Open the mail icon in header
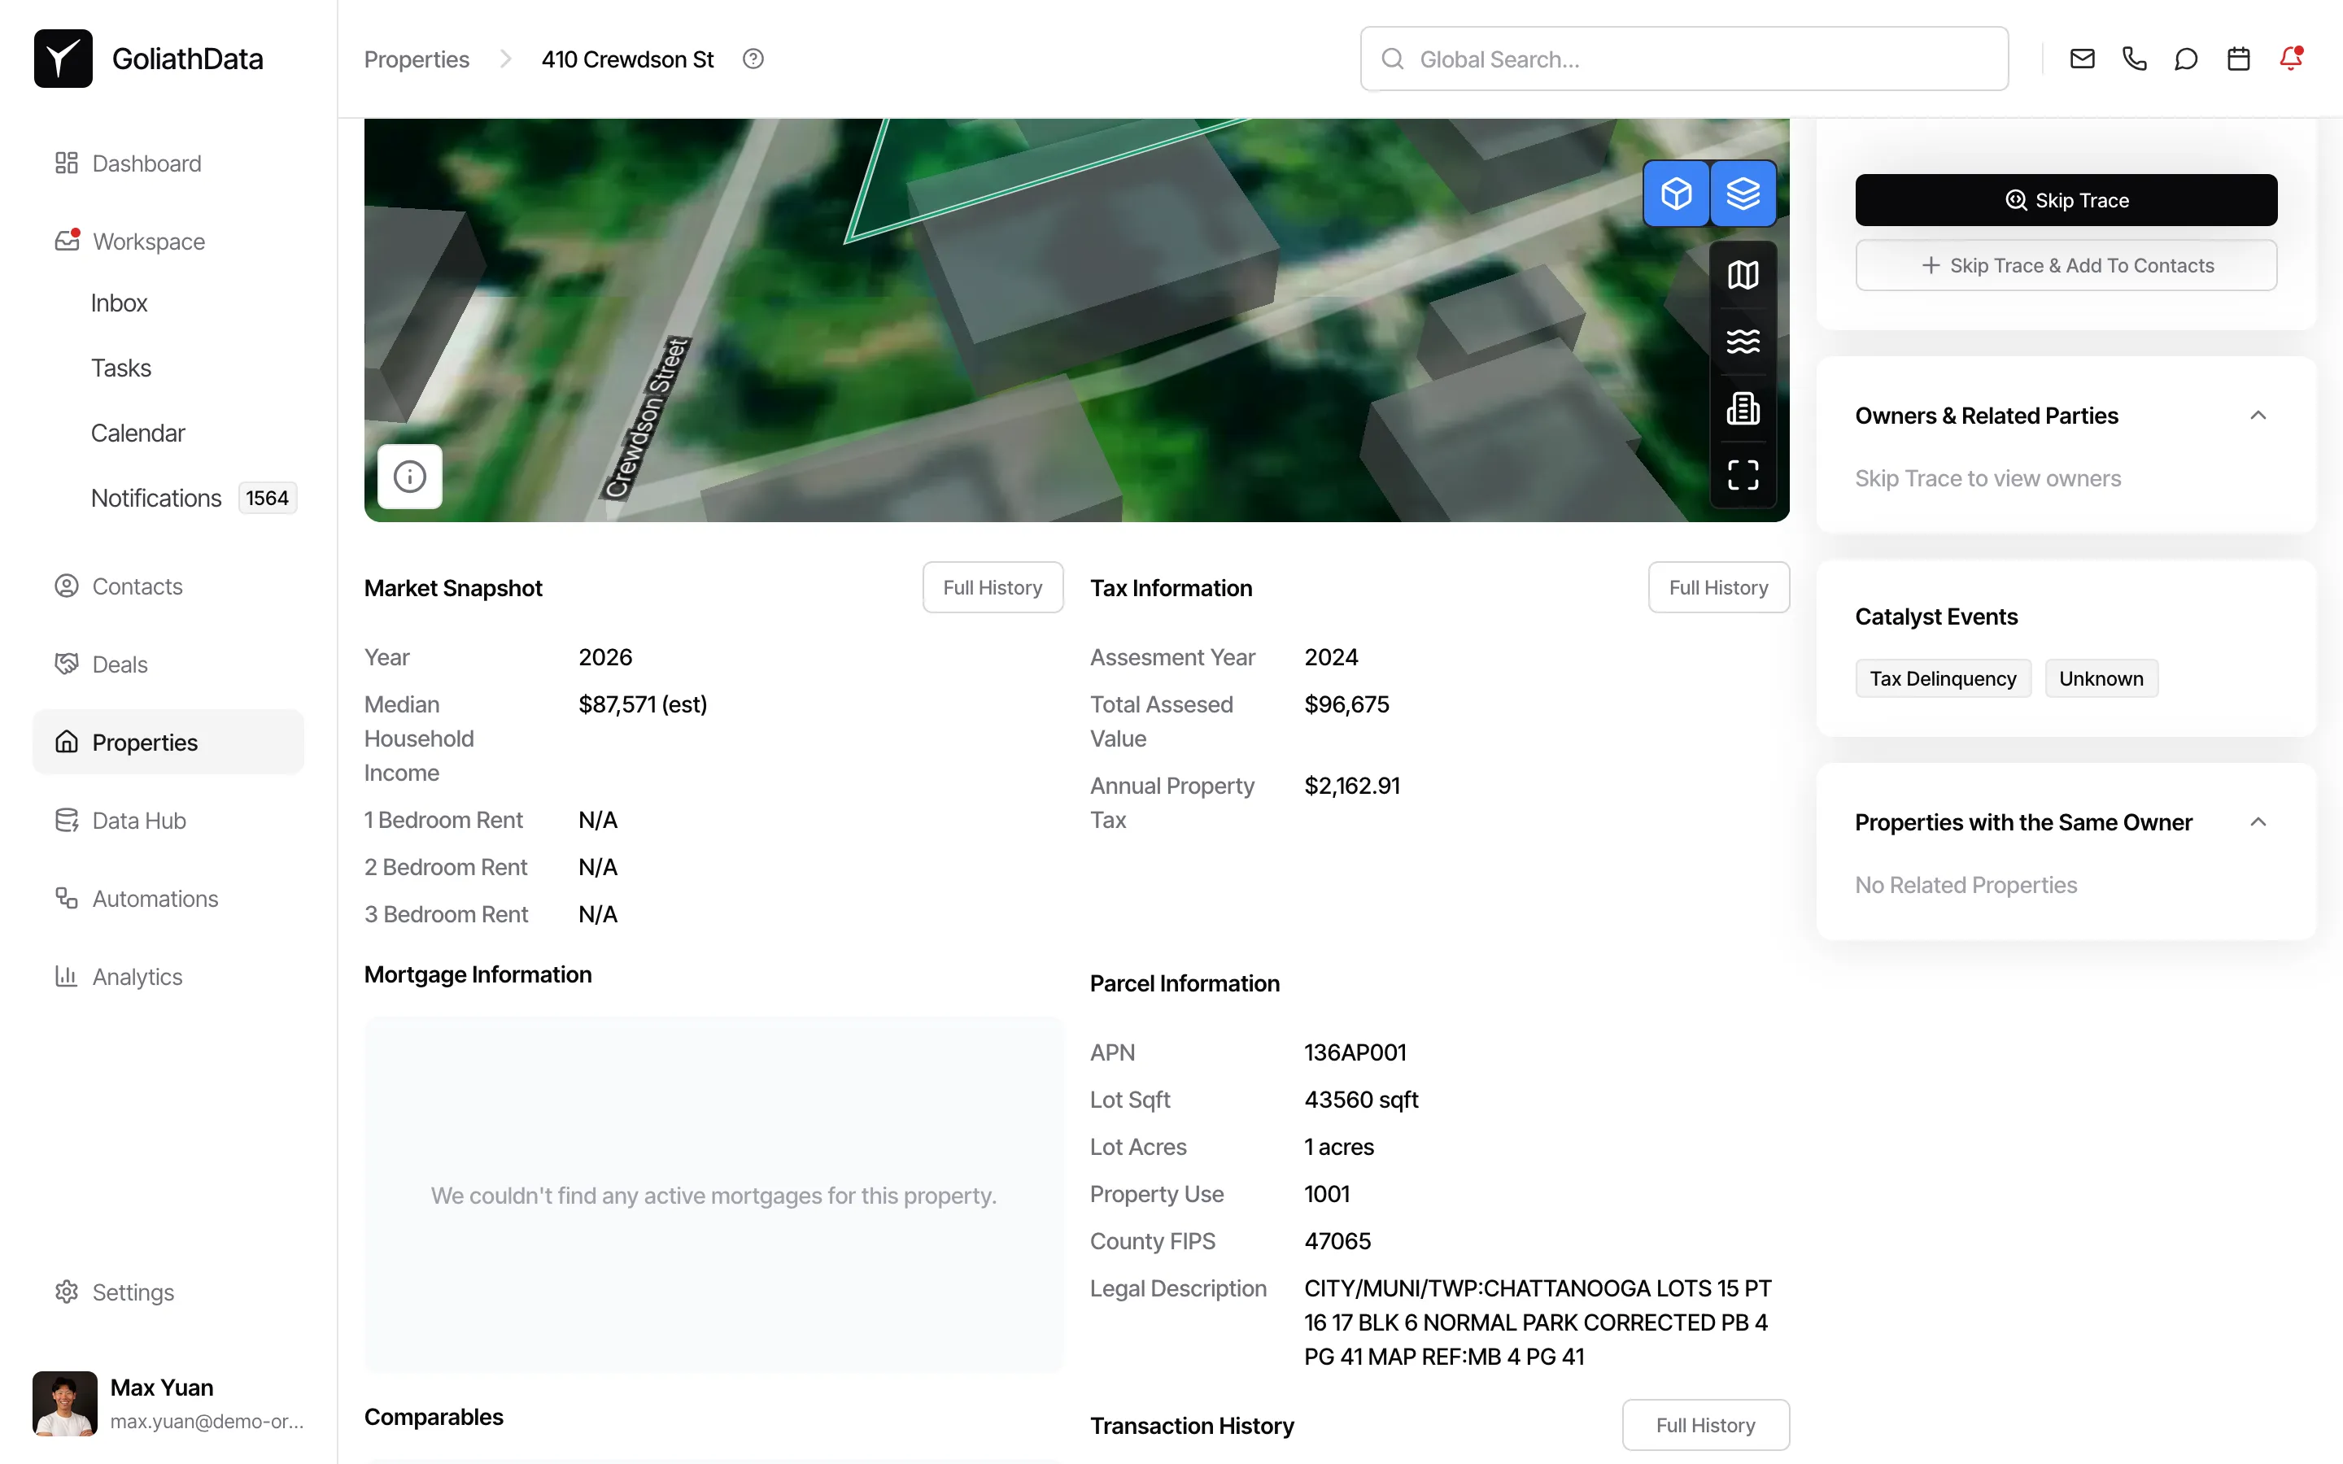The height and width of the screenshot is (1464, 2343). (x=2082, y=59)
